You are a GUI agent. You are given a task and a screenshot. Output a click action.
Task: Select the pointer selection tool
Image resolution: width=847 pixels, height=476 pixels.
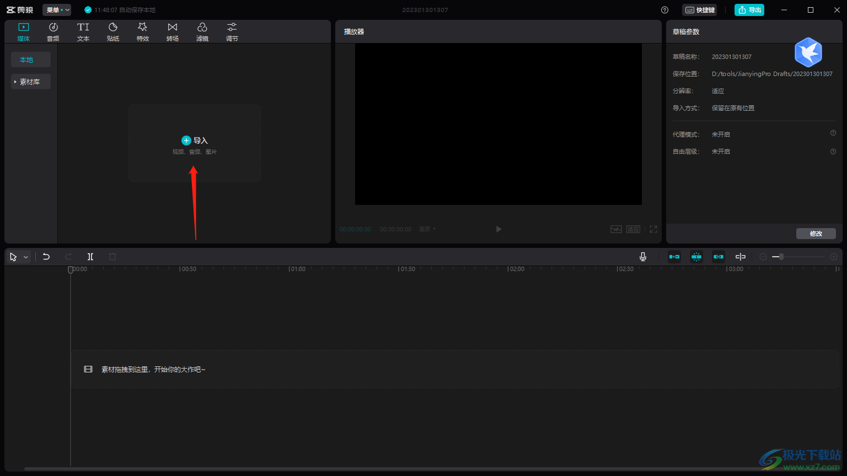click(13, 257)
